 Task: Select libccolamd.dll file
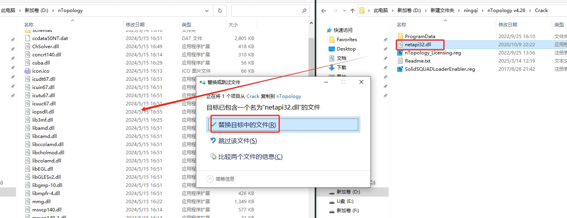coord(48,144)
